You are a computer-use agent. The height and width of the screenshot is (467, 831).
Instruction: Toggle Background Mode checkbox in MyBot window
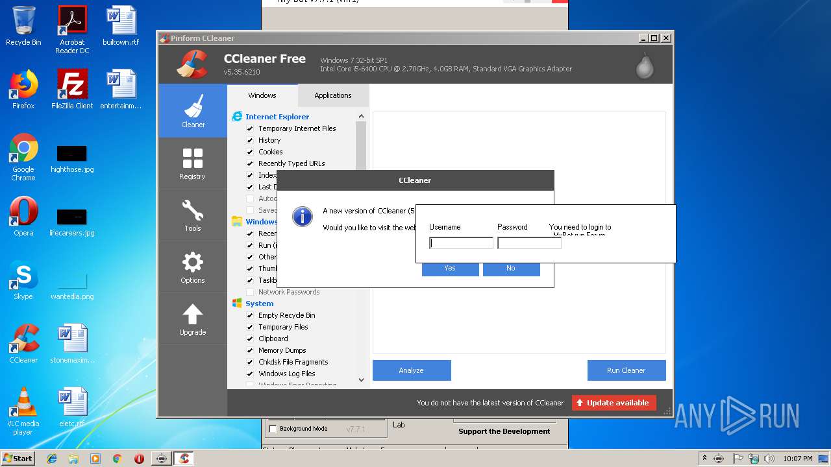point(273,429)
